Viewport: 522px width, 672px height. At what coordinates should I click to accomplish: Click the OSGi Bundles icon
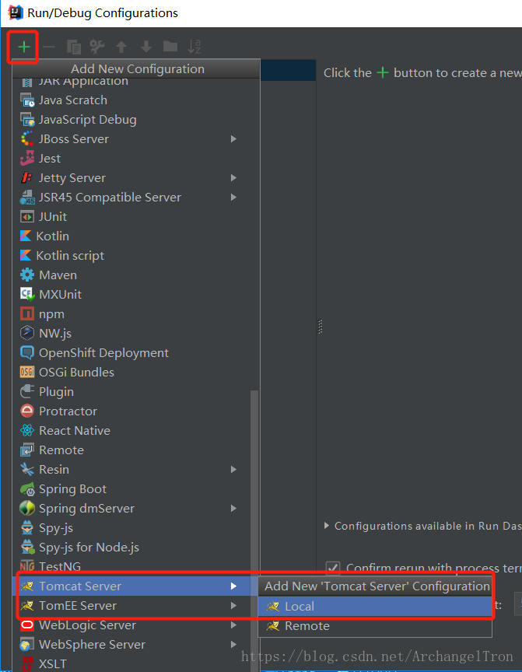pyautogui.click(x=27, y=372)
